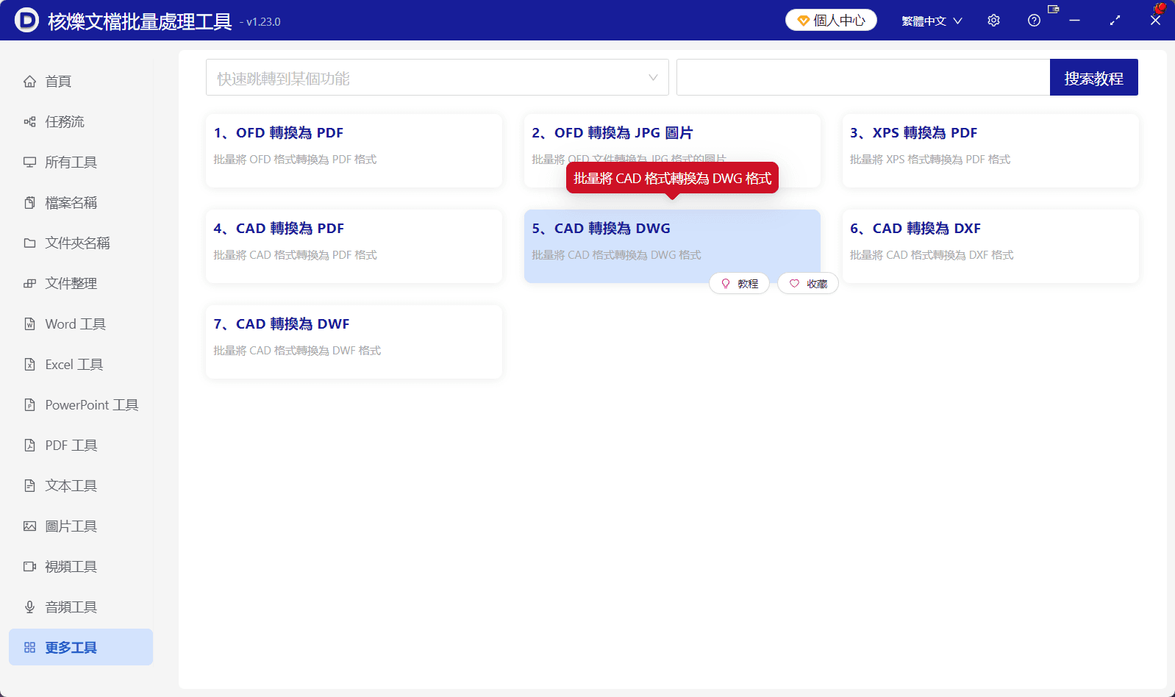Click the lightbulb icon on 教程 button
The image size is (1175, 697).
726,283
